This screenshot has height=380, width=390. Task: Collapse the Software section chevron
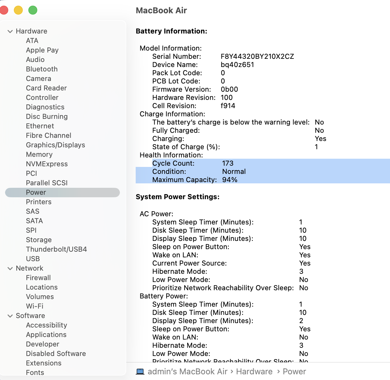[x=10, y=316]
